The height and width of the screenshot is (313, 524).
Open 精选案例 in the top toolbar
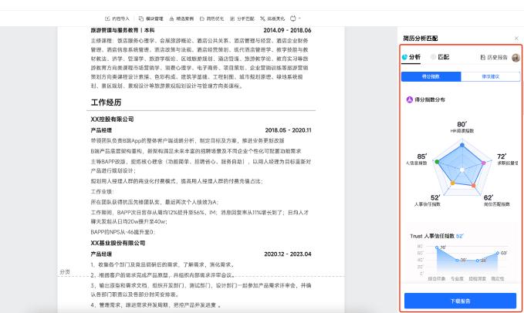[181, 19]
